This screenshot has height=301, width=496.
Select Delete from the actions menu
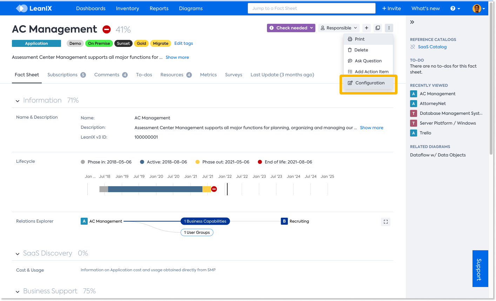pyautogui.click(x=368, y=50)
